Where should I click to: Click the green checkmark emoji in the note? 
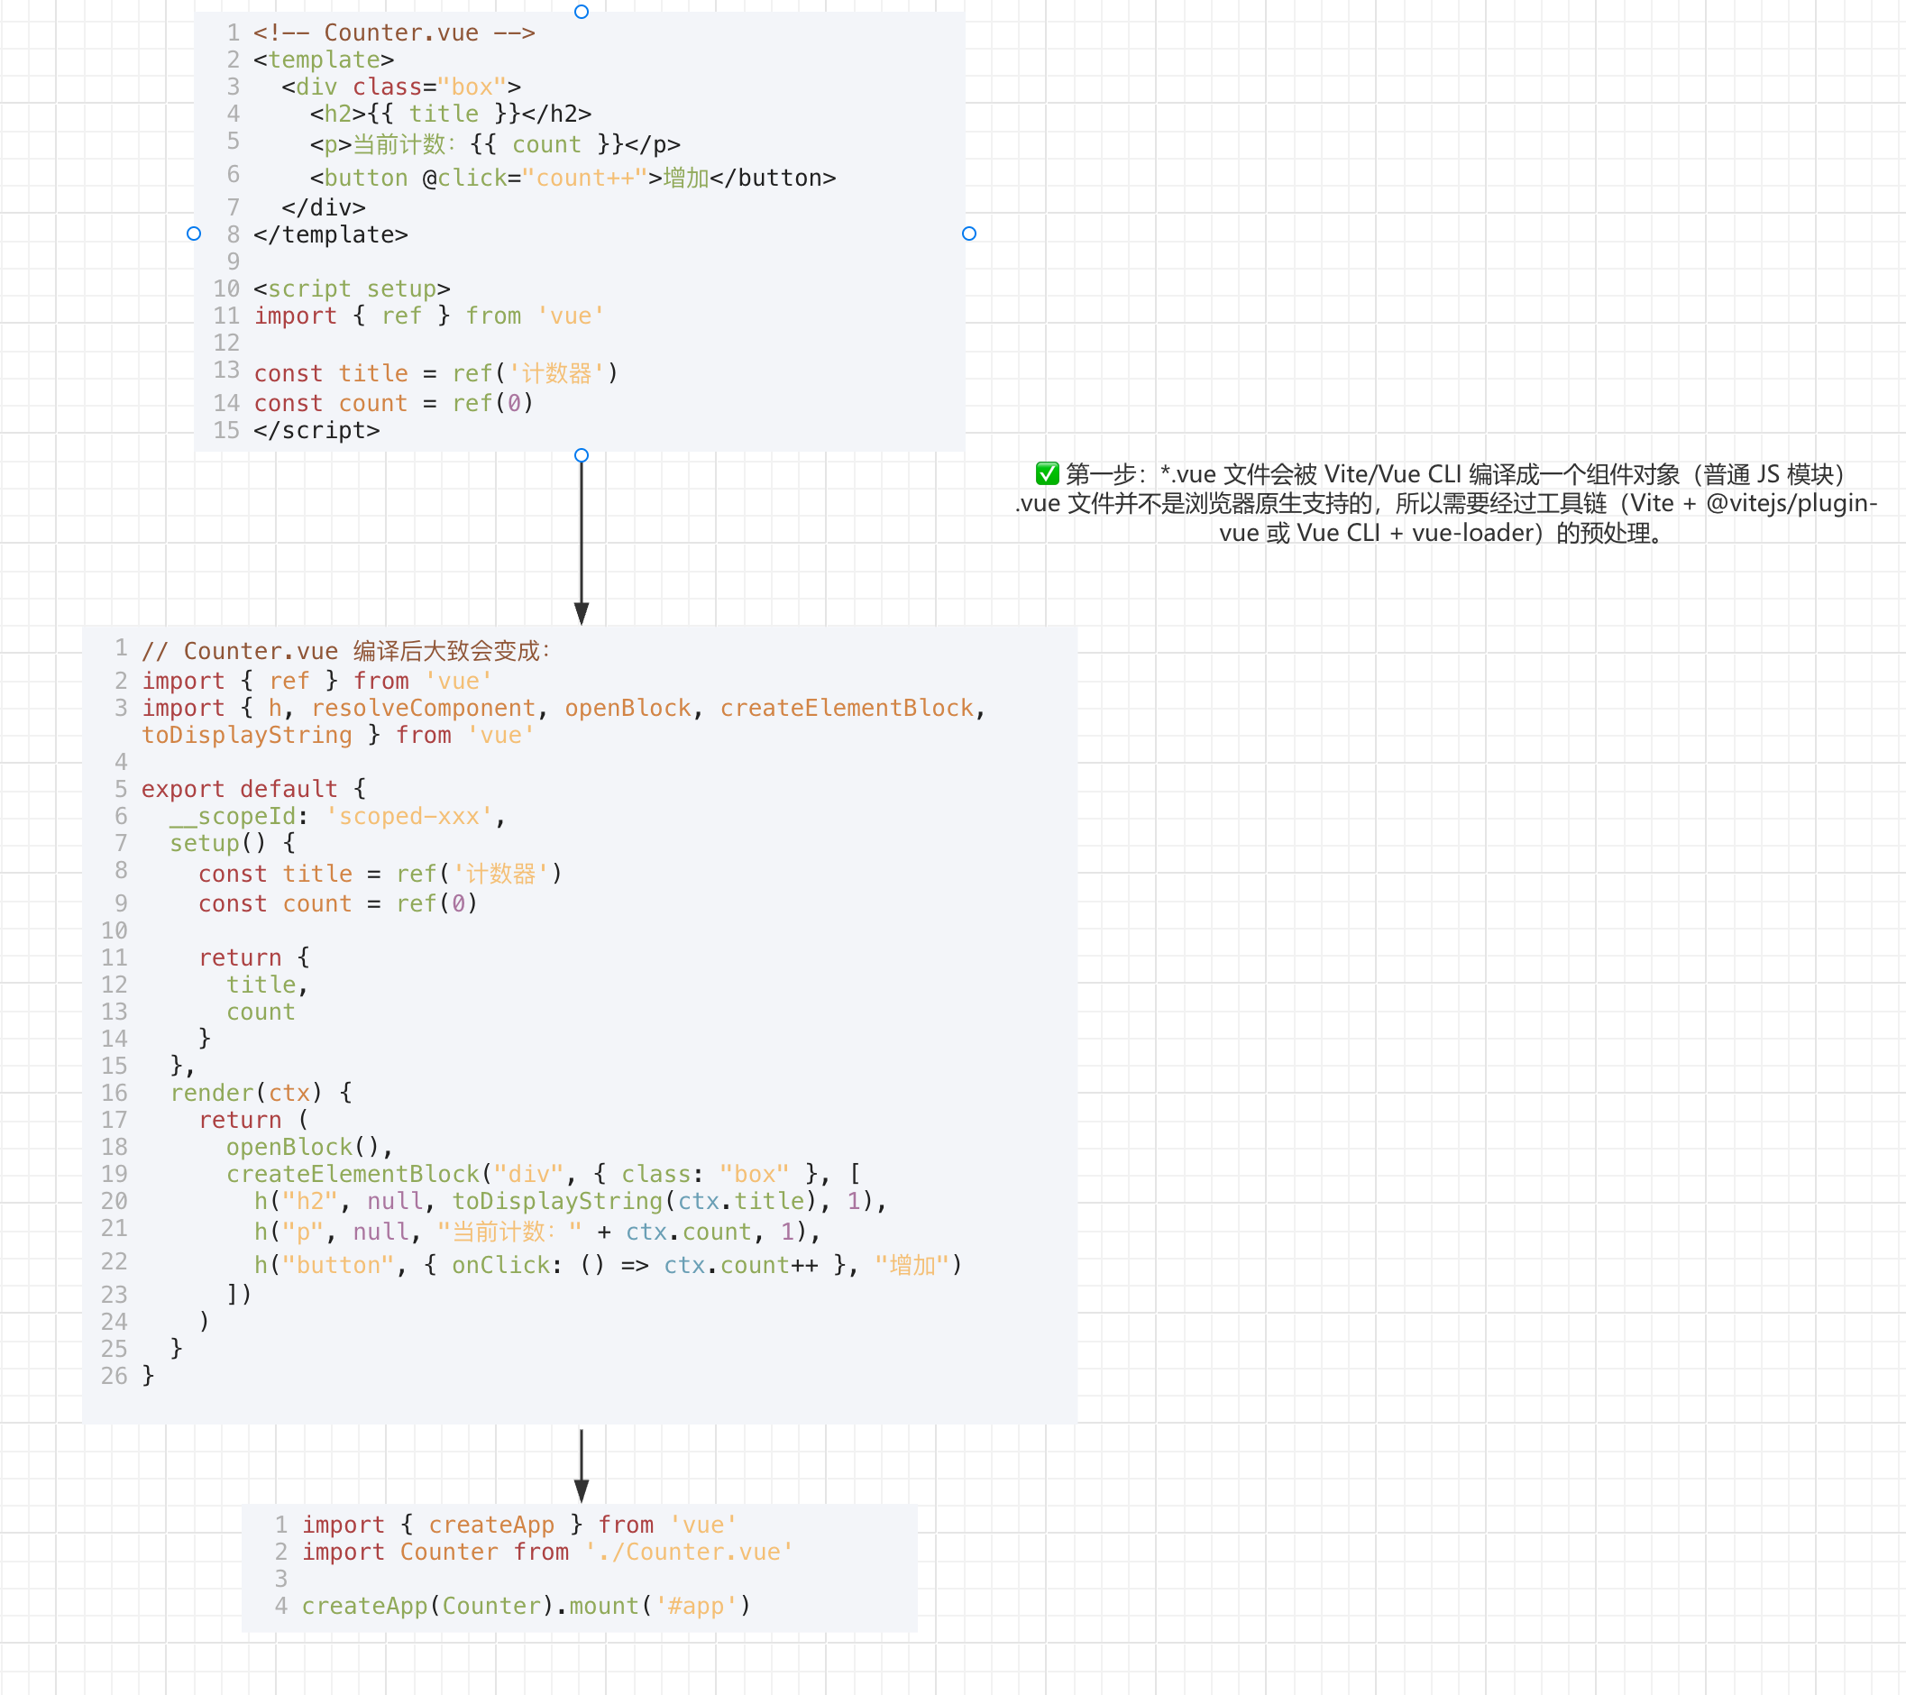pos(1047,473)
